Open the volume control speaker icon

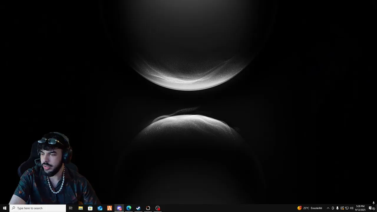[x=352, y=208]
